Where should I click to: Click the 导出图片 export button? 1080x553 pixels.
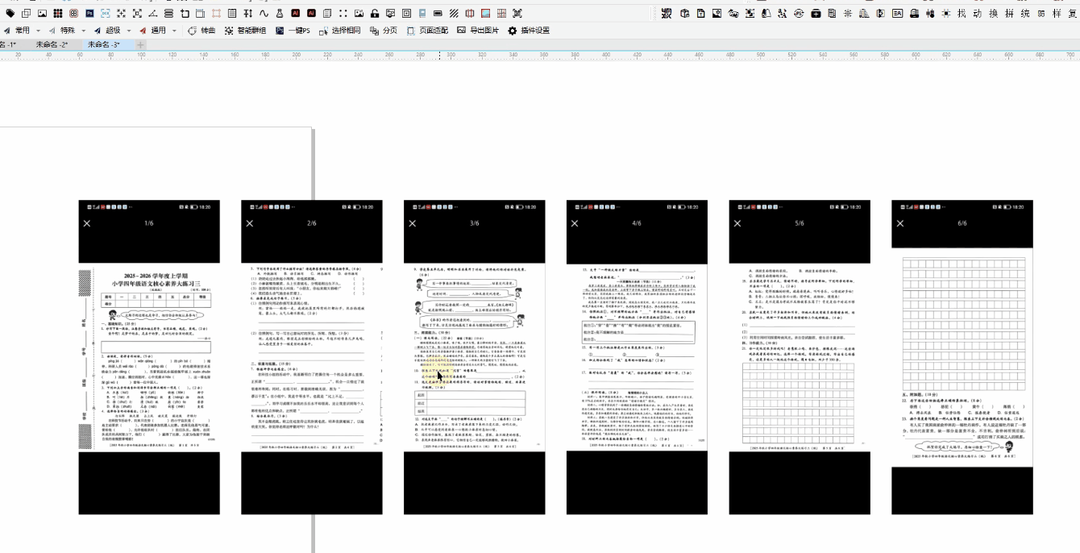pos(478,31)
